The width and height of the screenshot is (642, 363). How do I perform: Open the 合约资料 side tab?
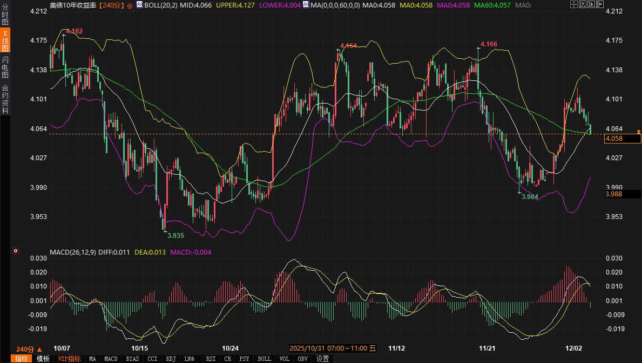click(x=5, y=99)
